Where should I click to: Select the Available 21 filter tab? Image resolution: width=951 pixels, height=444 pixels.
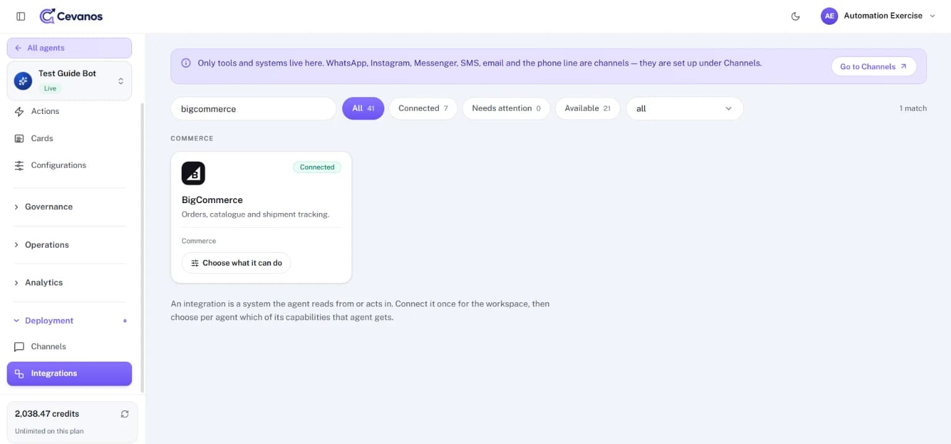tap(587, 108)
